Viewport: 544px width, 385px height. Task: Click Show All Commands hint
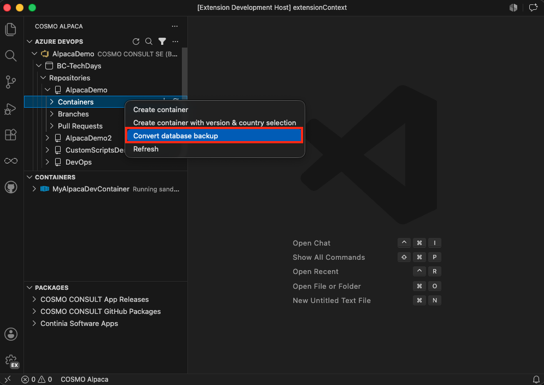[x=329, y=257]
